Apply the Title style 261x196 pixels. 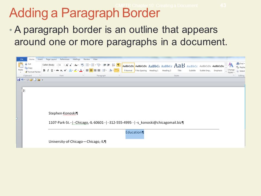[x=179, y=68]
